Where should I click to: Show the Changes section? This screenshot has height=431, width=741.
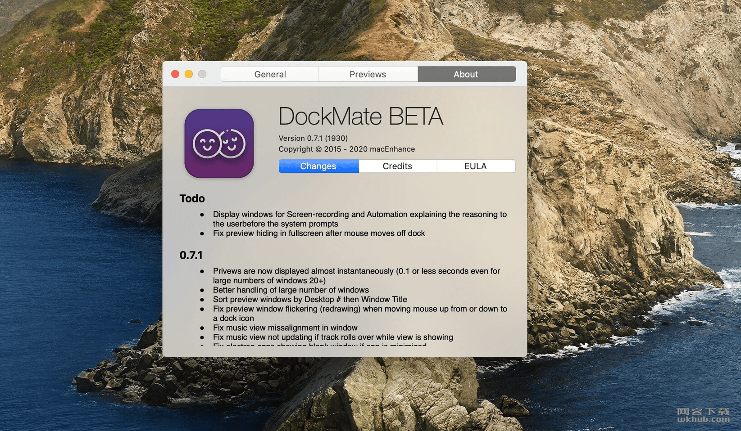coord(318,166)
